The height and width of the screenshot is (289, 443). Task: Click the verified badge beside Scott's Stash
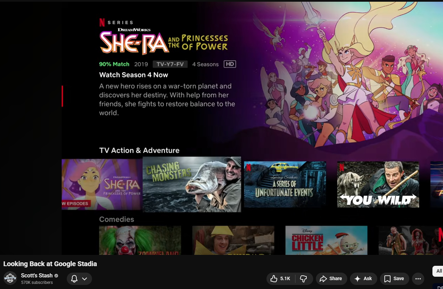[x=56, y=276]
